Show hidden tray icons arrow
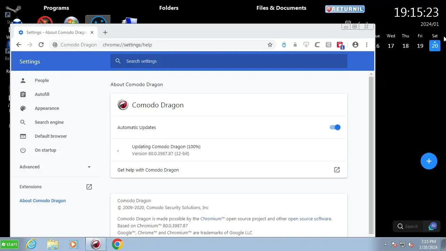This screenshot has width=446, height=251. [385, 245]
